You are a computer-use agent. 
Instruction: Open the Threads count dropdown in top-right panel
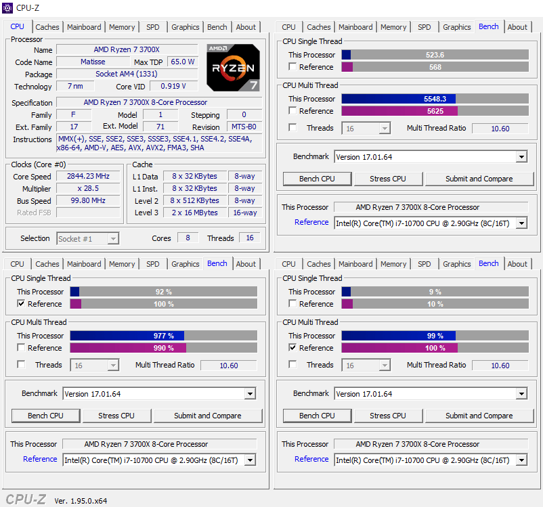(x=366, y=128)
